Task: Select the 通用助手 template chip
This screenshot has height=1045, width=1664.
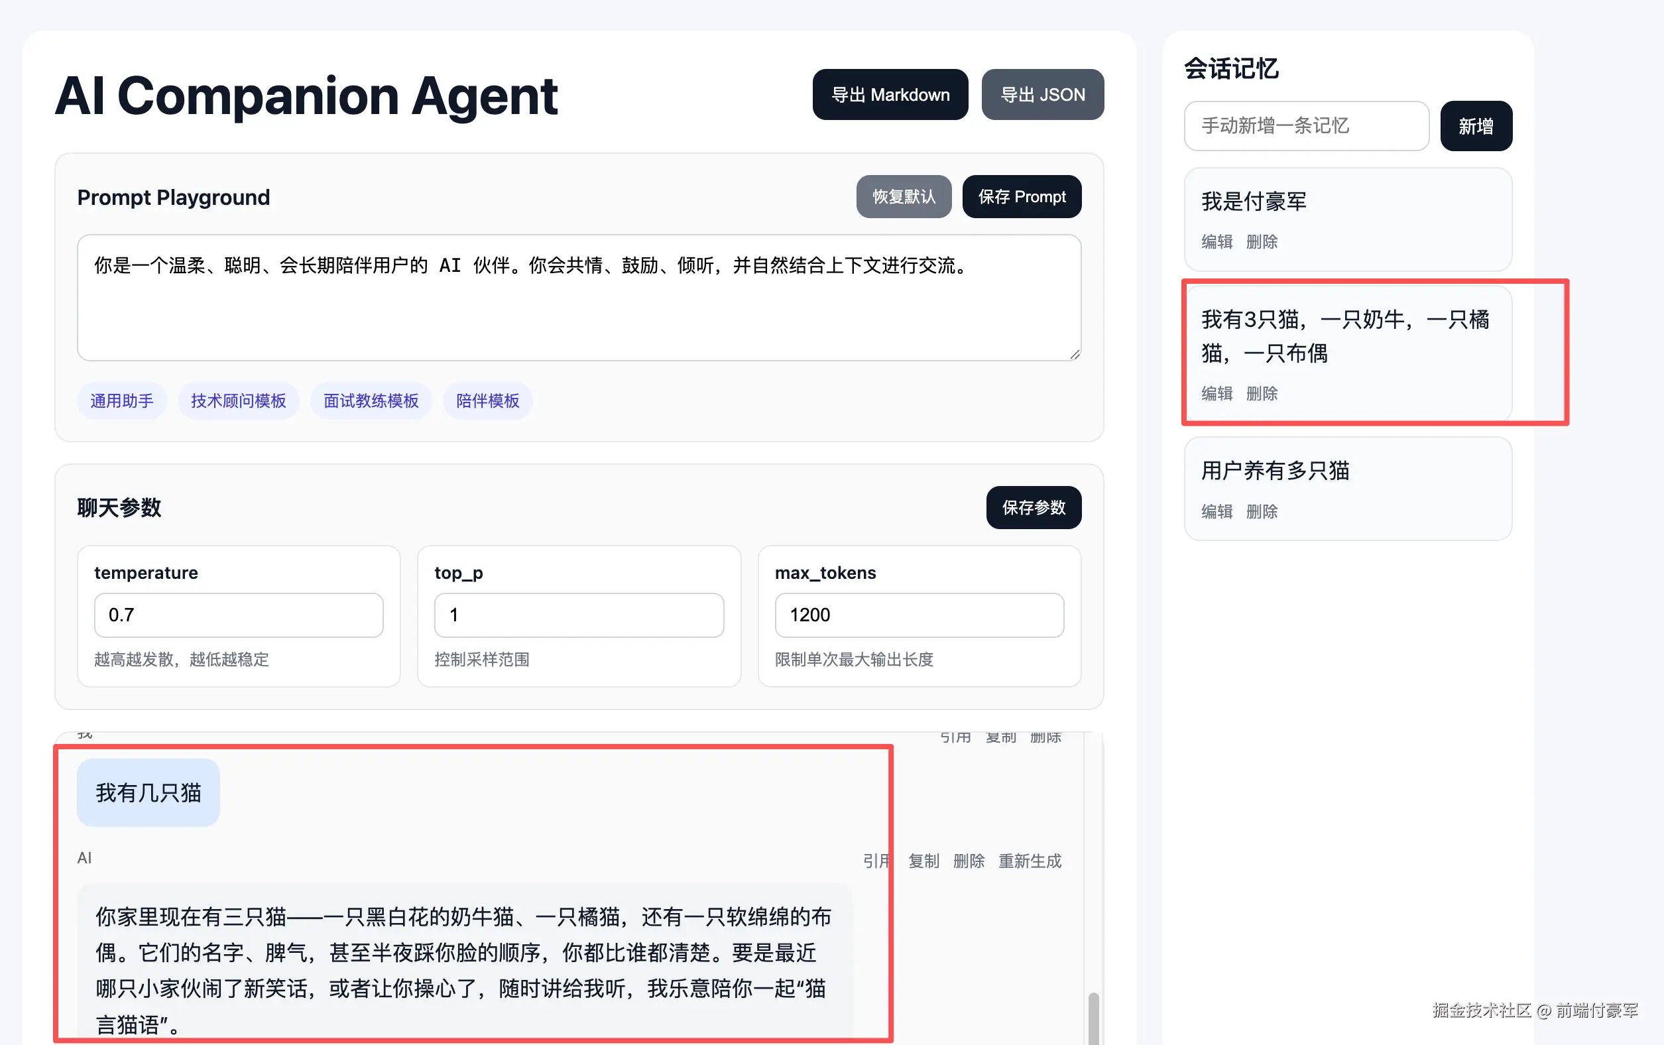Action: [x=121, y=401]
